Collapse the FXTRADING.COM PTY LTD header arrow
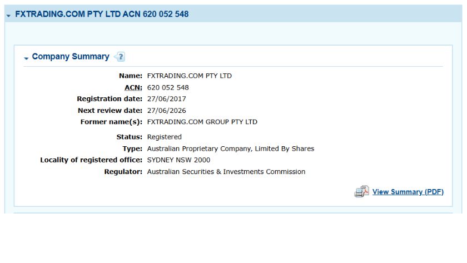Screen dimensions: 467x263 pos(8,16)
